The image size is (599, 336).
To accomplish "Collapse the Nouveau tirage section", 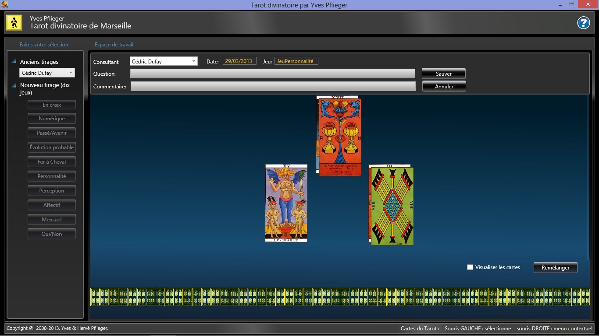I will (14, 85).
